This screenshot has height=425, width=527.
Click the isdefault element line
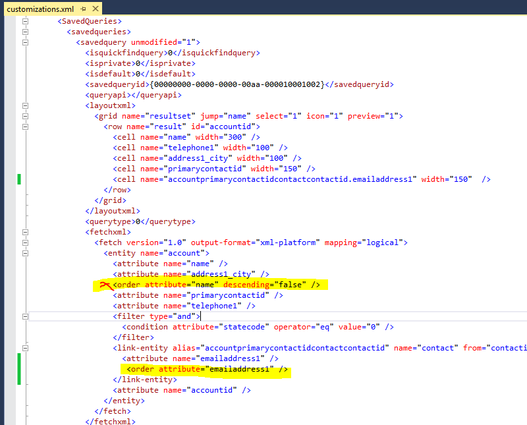140,74
